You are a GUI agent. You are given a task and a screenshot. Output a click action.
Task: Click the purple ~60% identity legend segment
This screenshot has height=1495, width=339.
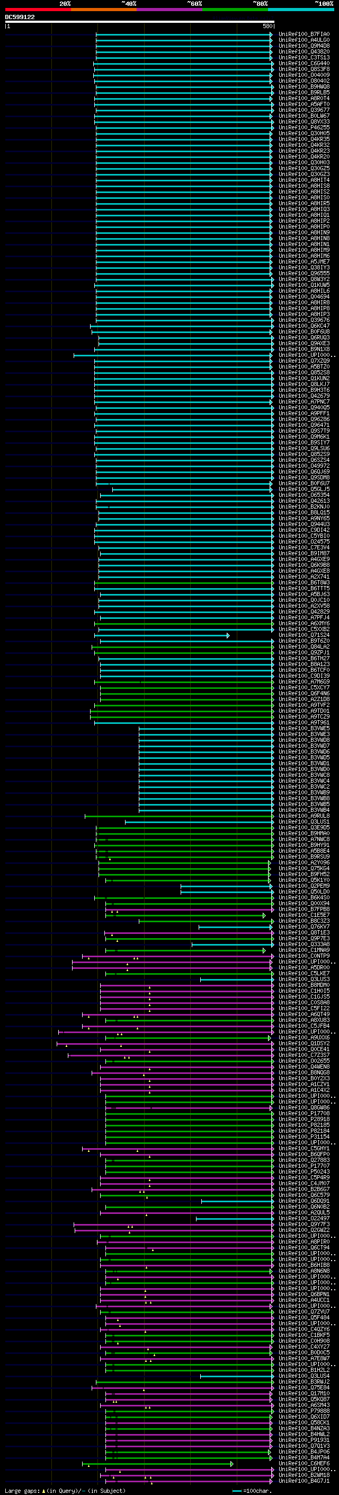click(x=169, y=10)
